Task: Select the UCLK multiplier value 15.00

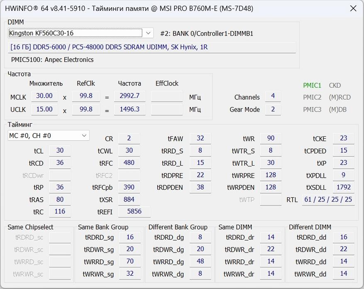Action: [x=44, y=109]
